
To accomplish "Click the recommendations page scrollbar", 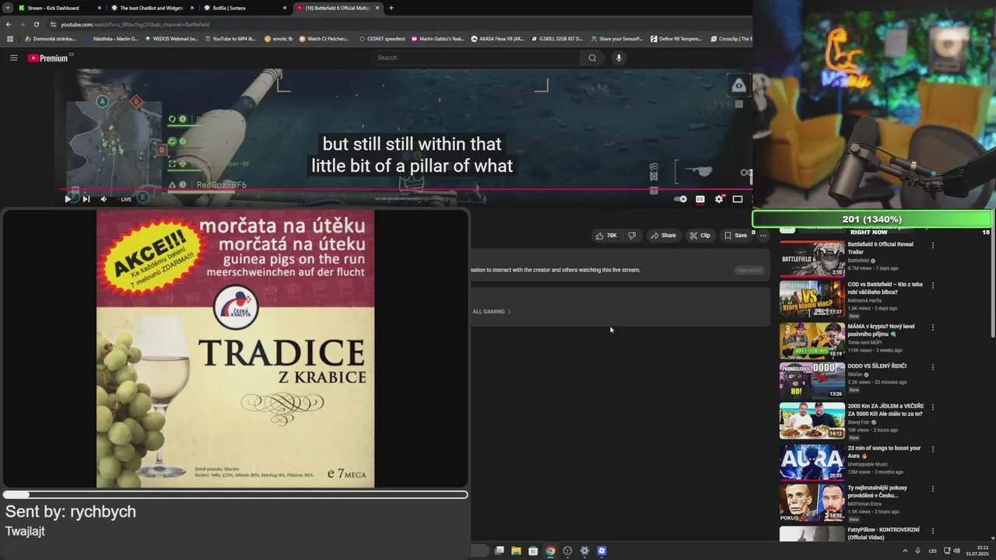I will [x=992, y=282].
